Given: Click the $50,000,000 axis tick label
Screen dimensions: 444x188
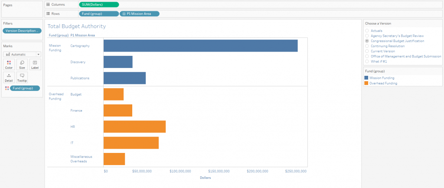Looking at the screenshot, I should 142,171.
